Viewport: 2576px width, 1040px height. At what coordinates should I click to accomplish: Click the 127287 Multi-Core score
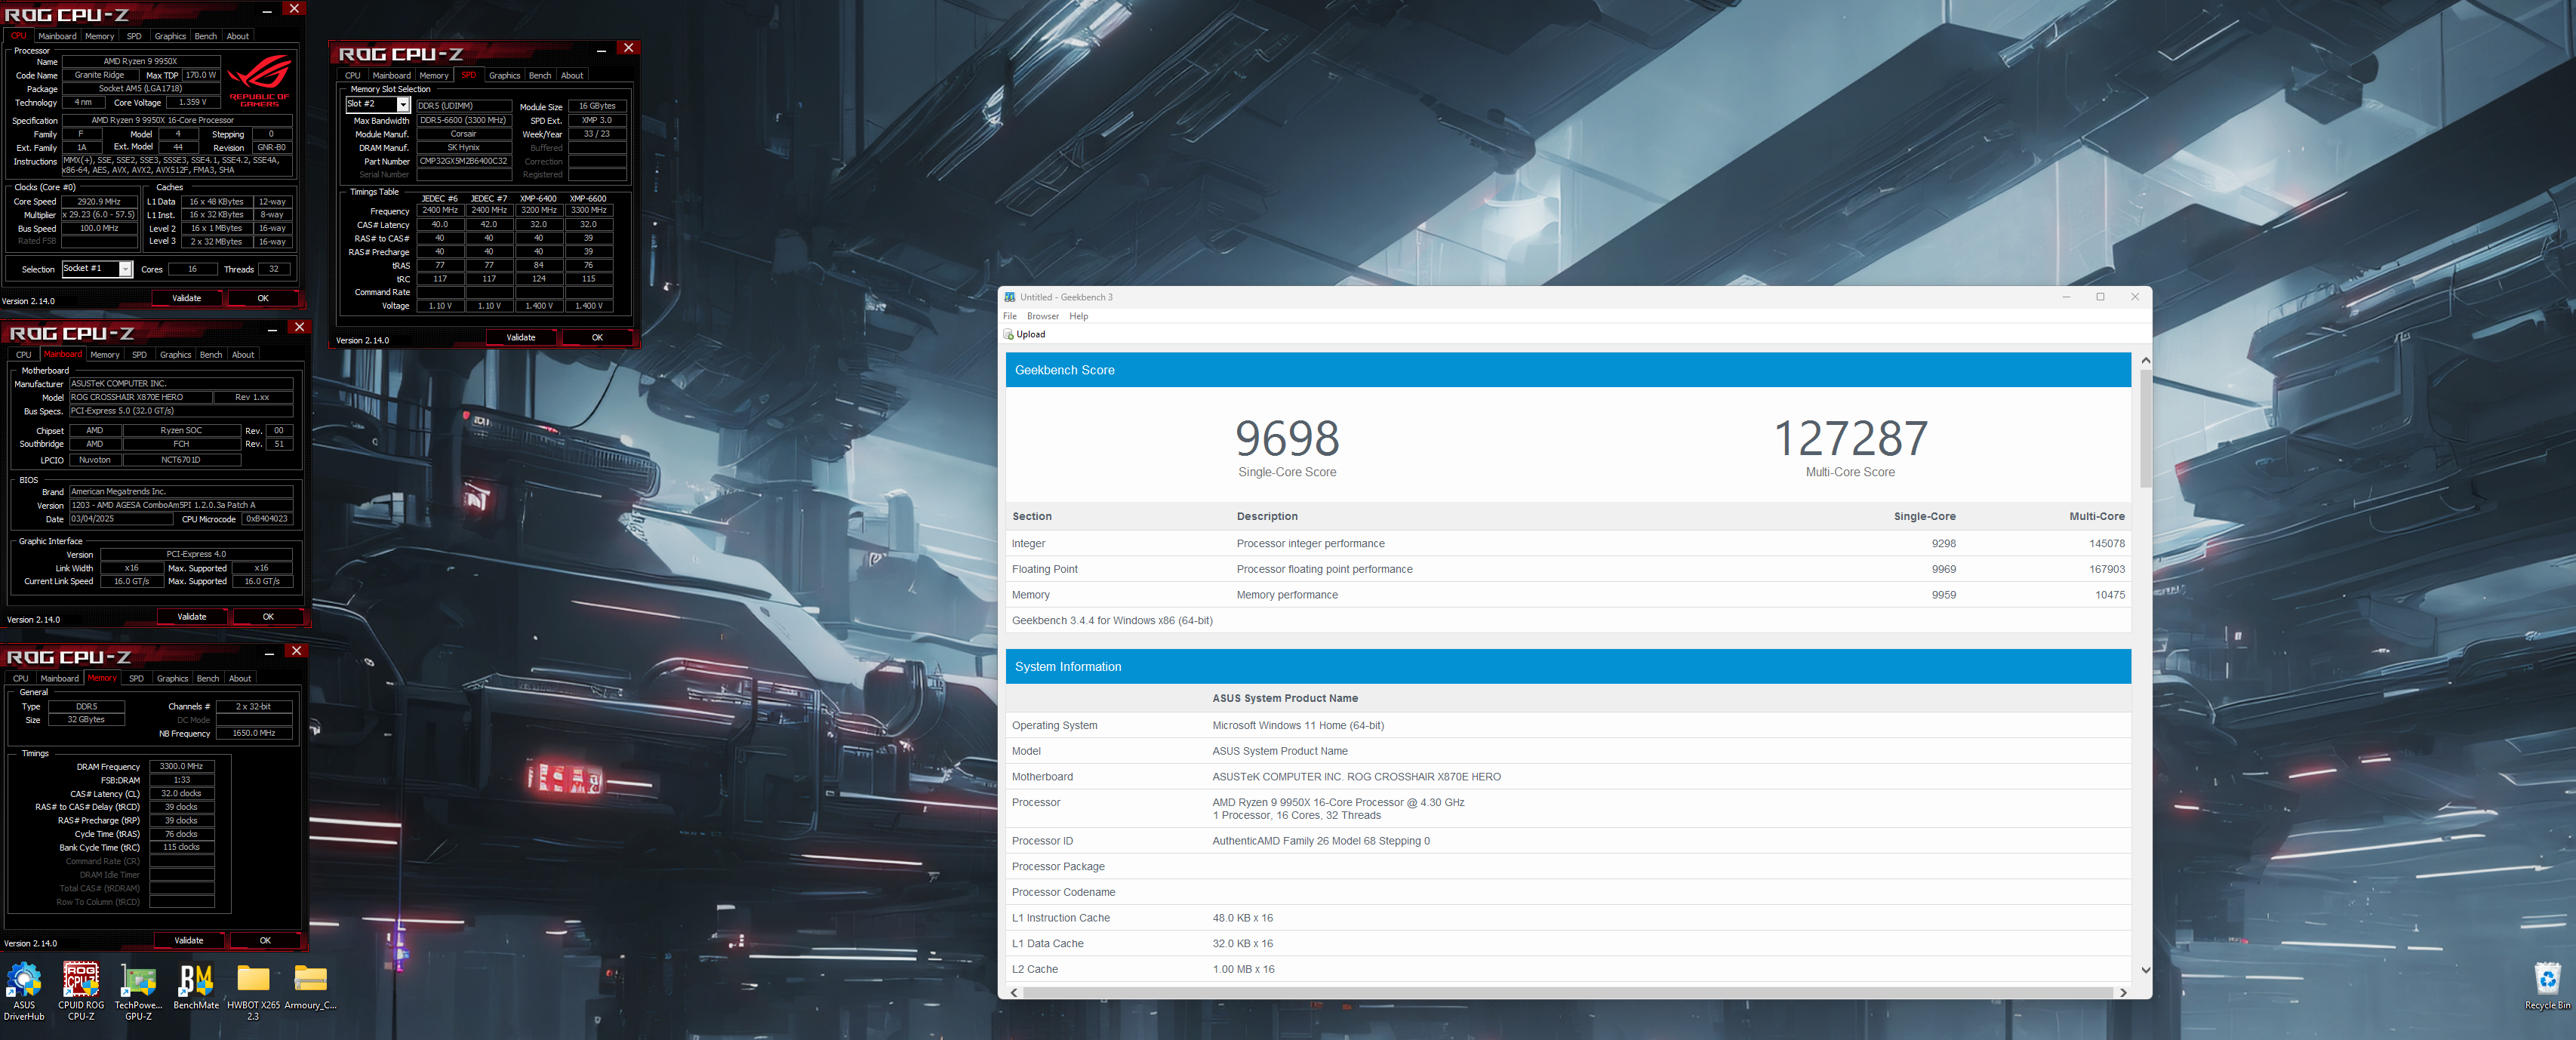1850,438
